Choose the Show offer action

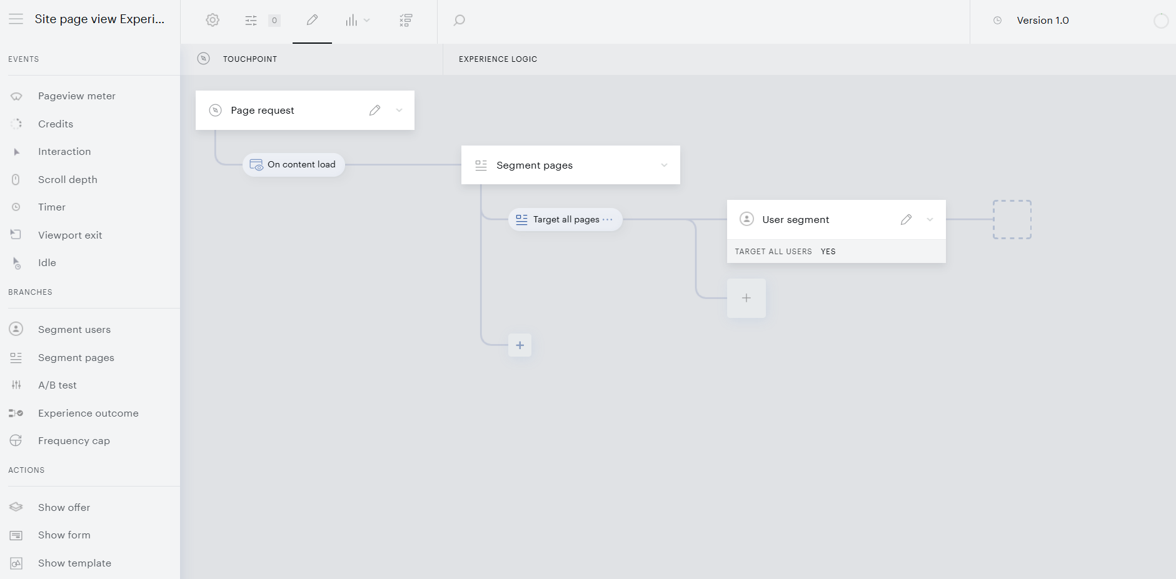click(64, 507)
